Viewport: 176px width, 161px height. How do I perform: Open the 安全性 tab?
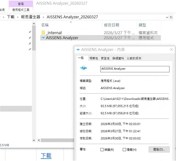pos(105,58)
